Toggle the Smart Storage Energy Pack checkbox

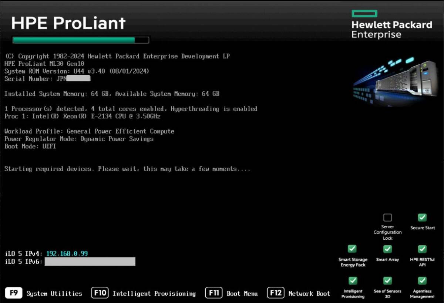[x=353, y=249]
